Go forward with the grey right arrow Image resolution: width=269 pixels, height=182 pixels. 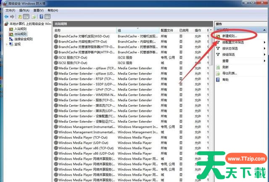(12, 17)
